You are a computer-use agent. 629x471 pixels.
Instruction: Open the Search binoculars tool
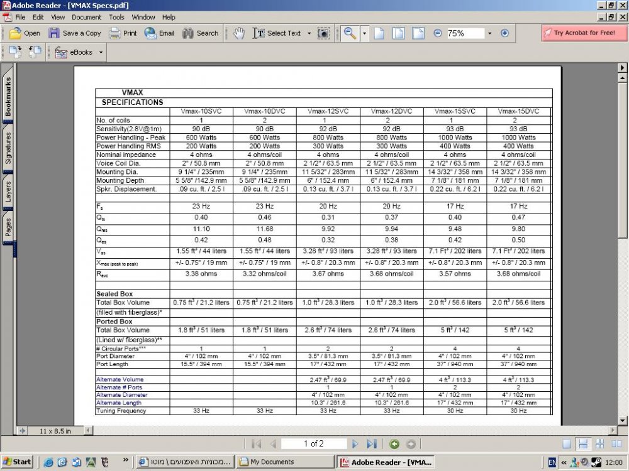coord(200,33)
